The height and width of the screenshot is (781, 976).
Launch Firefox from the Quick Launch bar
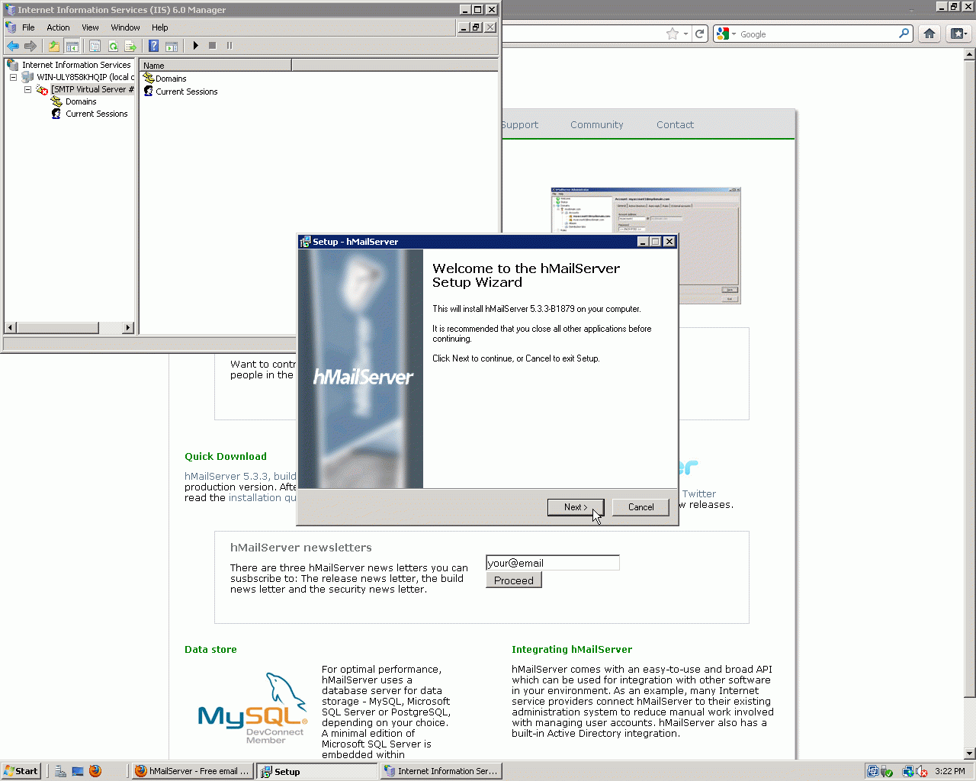click(95, 771)
